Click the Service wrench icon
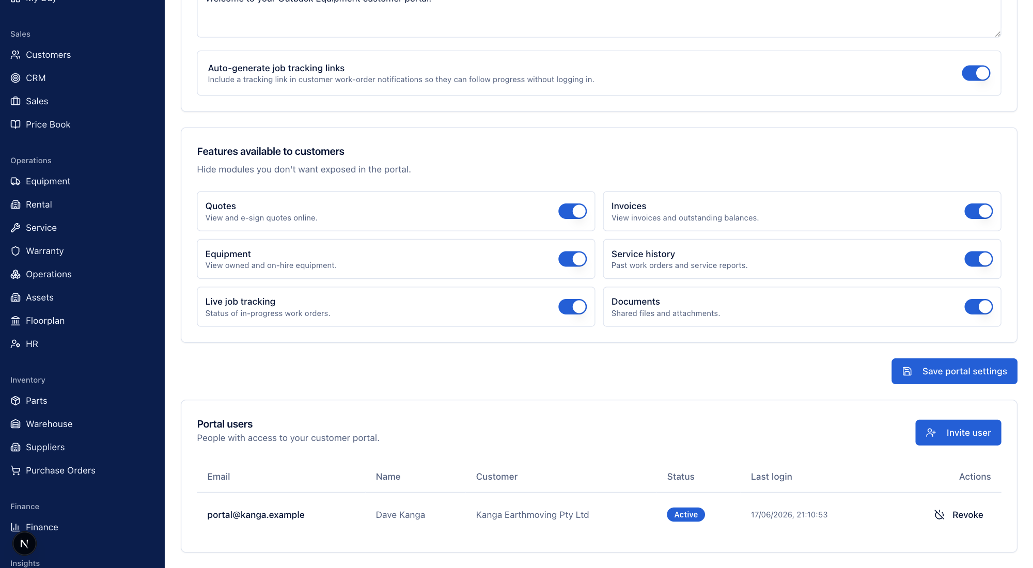This screenshot has width=1033, height=568. point(15,228)
